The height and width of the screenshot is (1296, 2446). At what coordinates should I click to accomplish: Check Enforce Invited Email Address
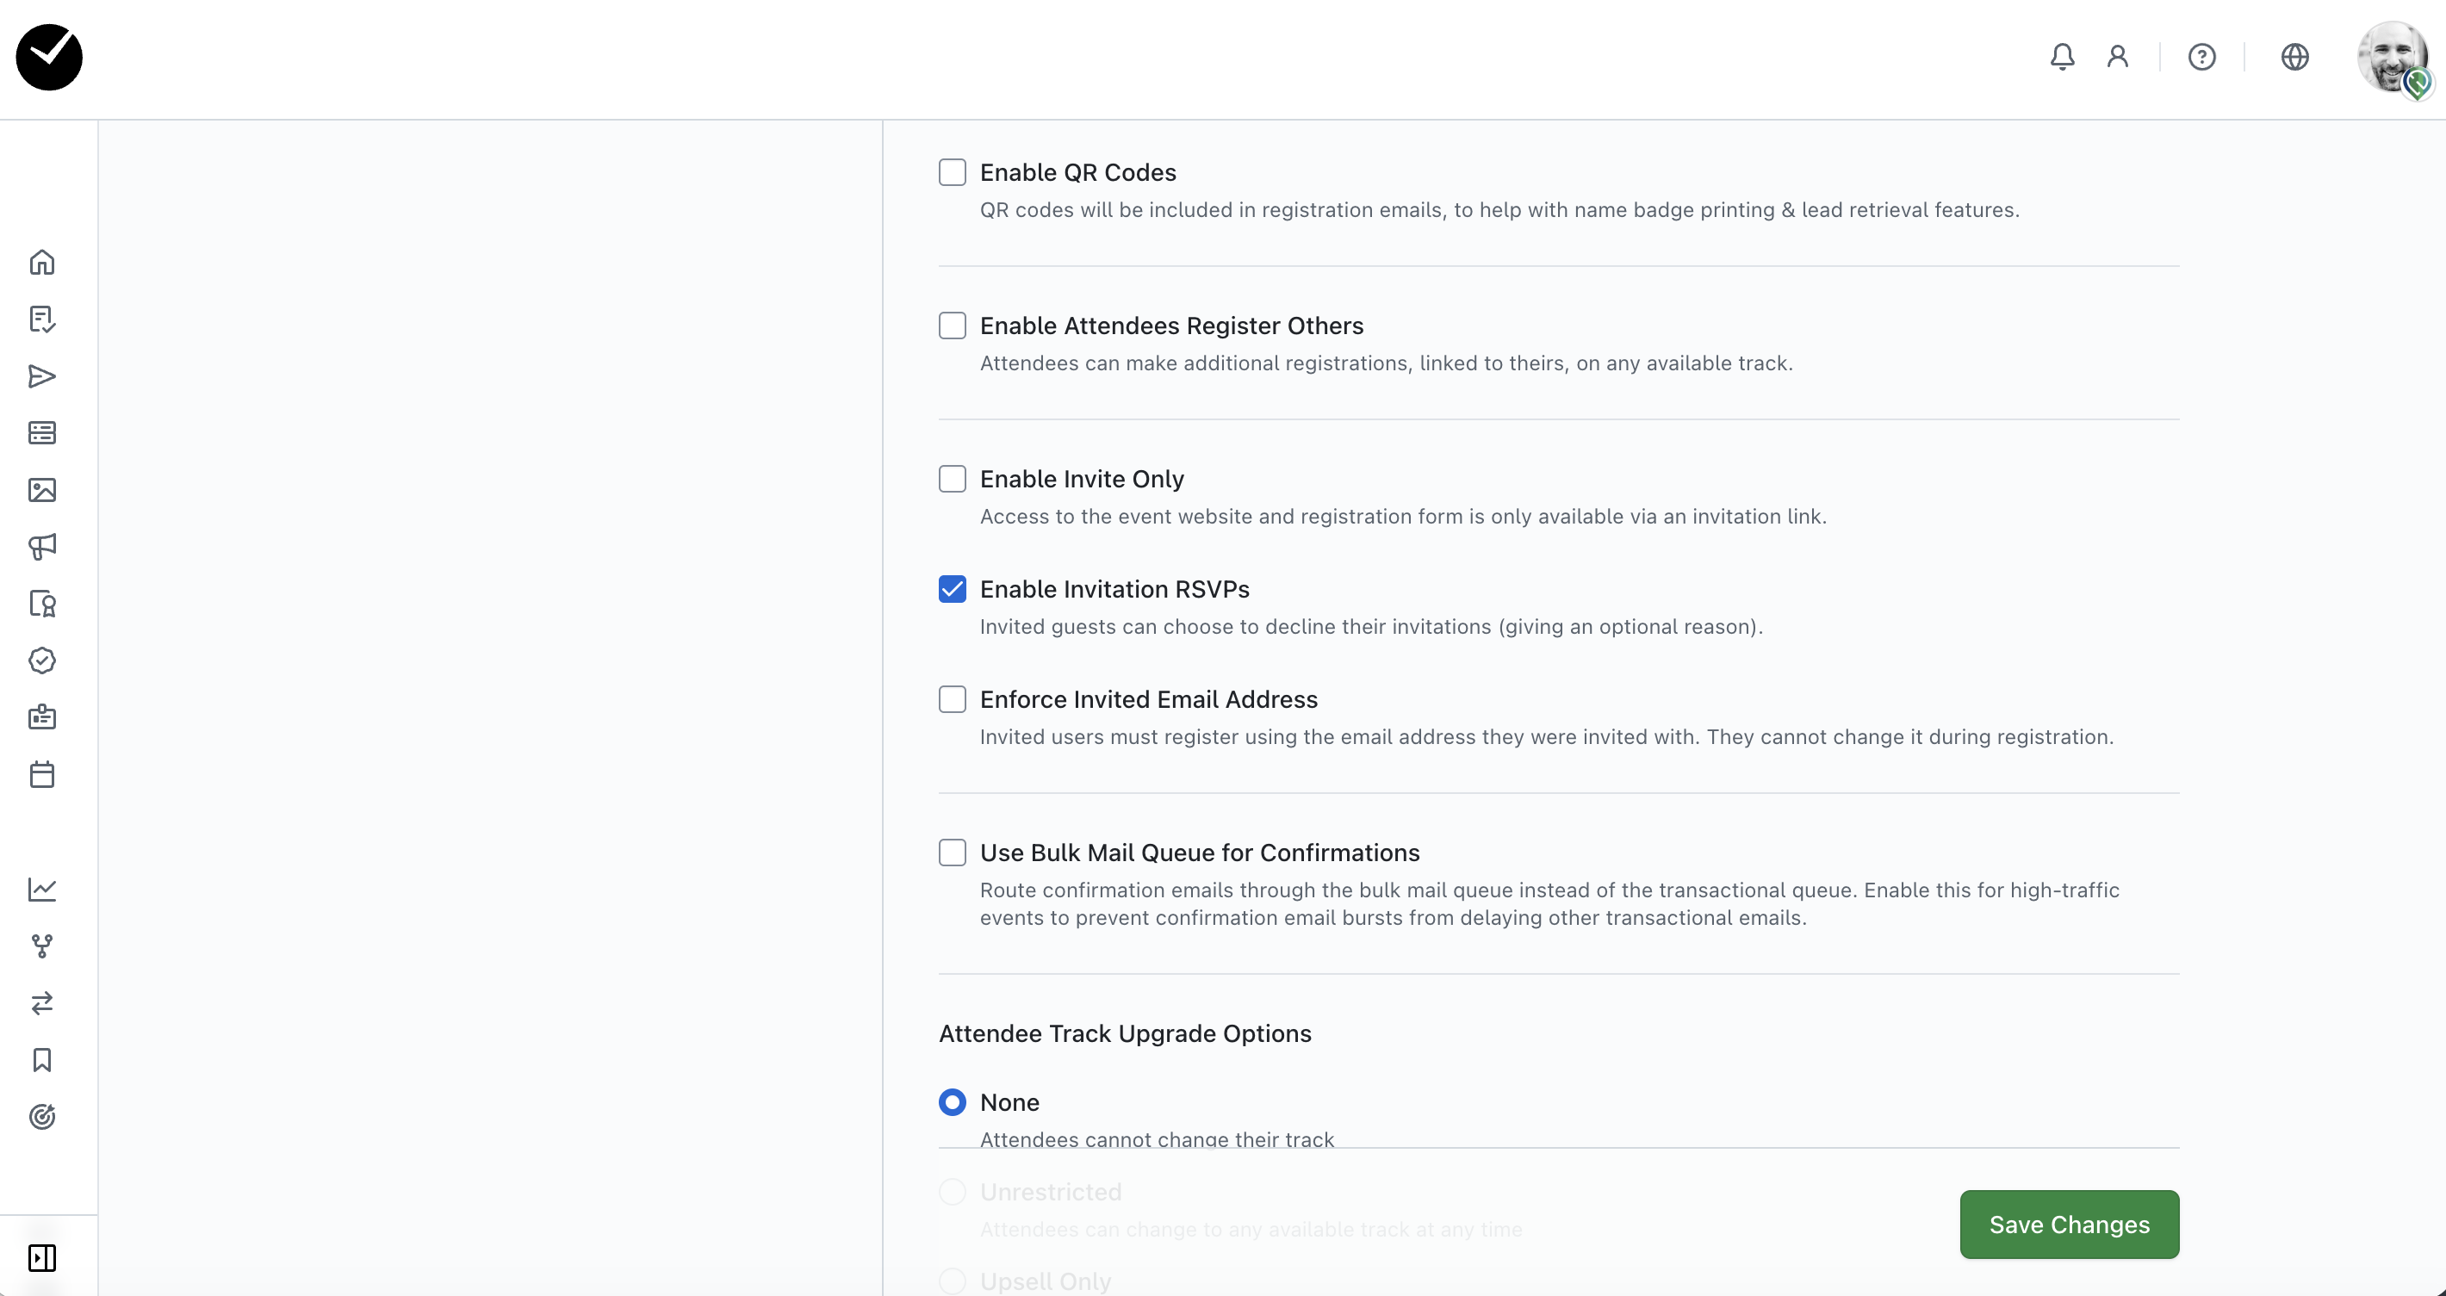pos(953,698)
